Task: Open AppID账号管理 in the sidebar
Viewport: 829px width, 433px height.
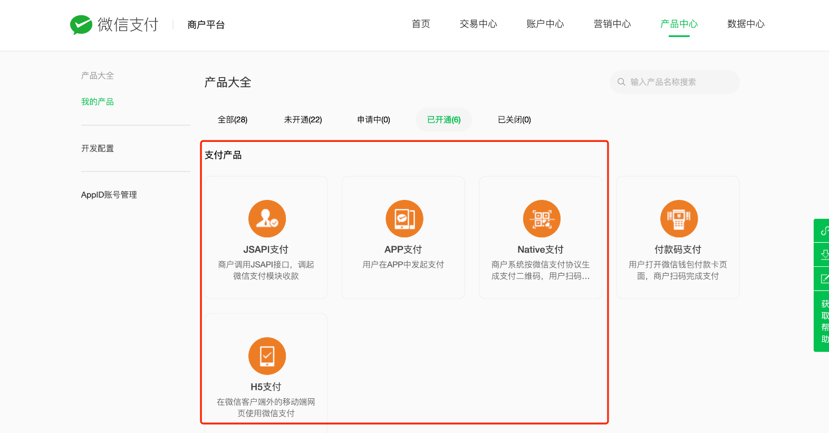Action: click(109, 195)
